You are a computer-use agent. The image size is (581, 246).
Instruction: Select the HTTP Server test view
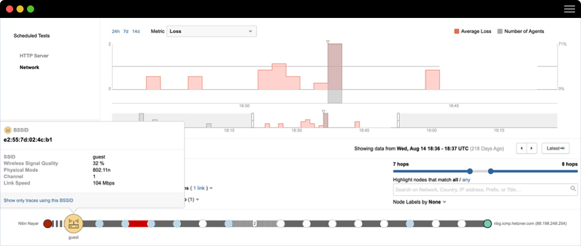(34, 56)
